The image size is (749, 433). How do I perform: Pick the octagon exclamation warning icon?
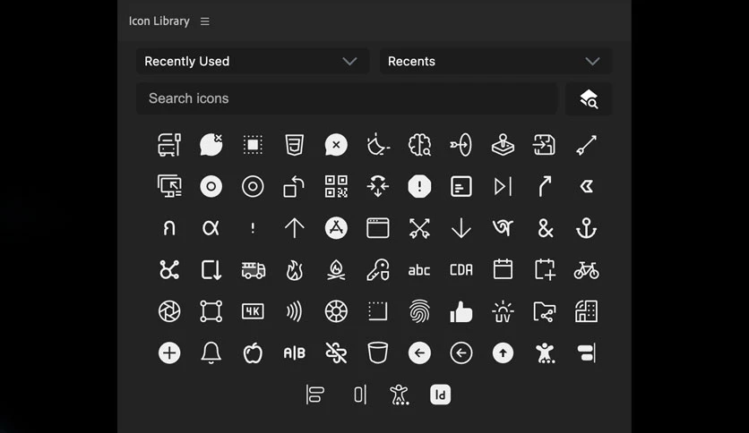click(419, 186)
